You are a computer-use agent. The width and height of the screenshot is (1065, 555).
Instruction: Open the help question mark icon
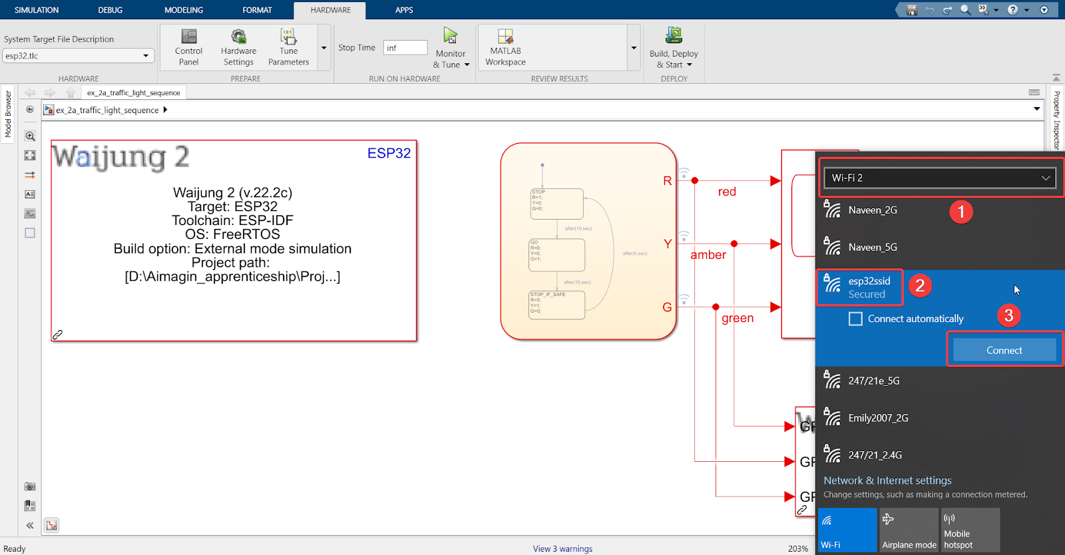click(1012, 10)
